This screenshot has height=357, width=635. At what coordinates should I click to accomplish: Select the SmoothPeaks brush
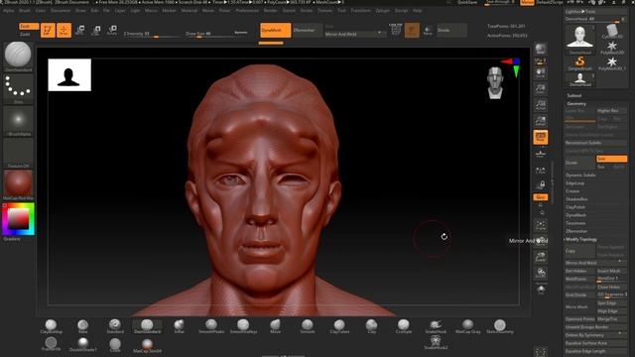(x=211, y=327)
